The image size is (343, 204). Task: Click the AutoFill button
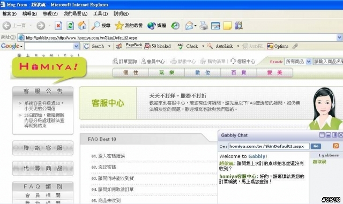point(253,46)
